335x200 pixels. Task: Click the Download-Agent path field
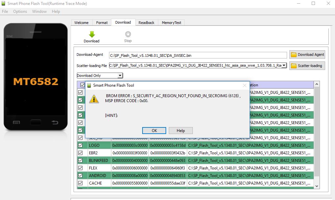pyautogui.click(x=198, y=55)
